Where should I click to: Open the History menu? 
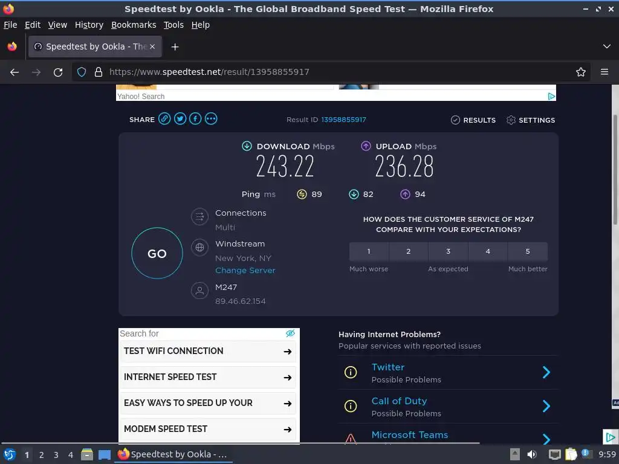pyautogui.click(x=89, y=25)
